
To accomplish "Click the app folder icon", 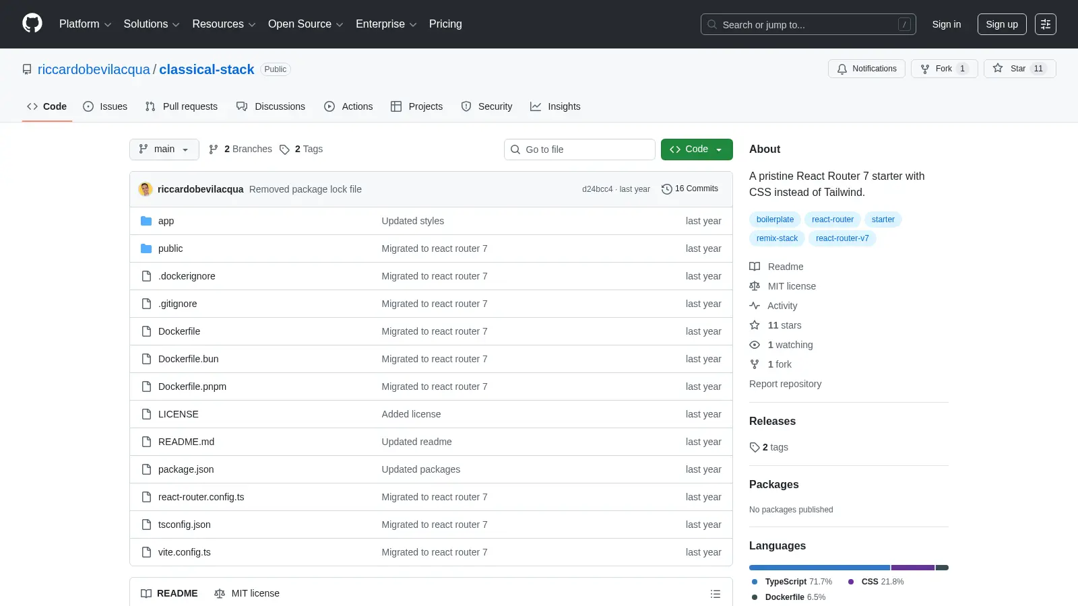I will pyautogui.click(x=146, y=221).
